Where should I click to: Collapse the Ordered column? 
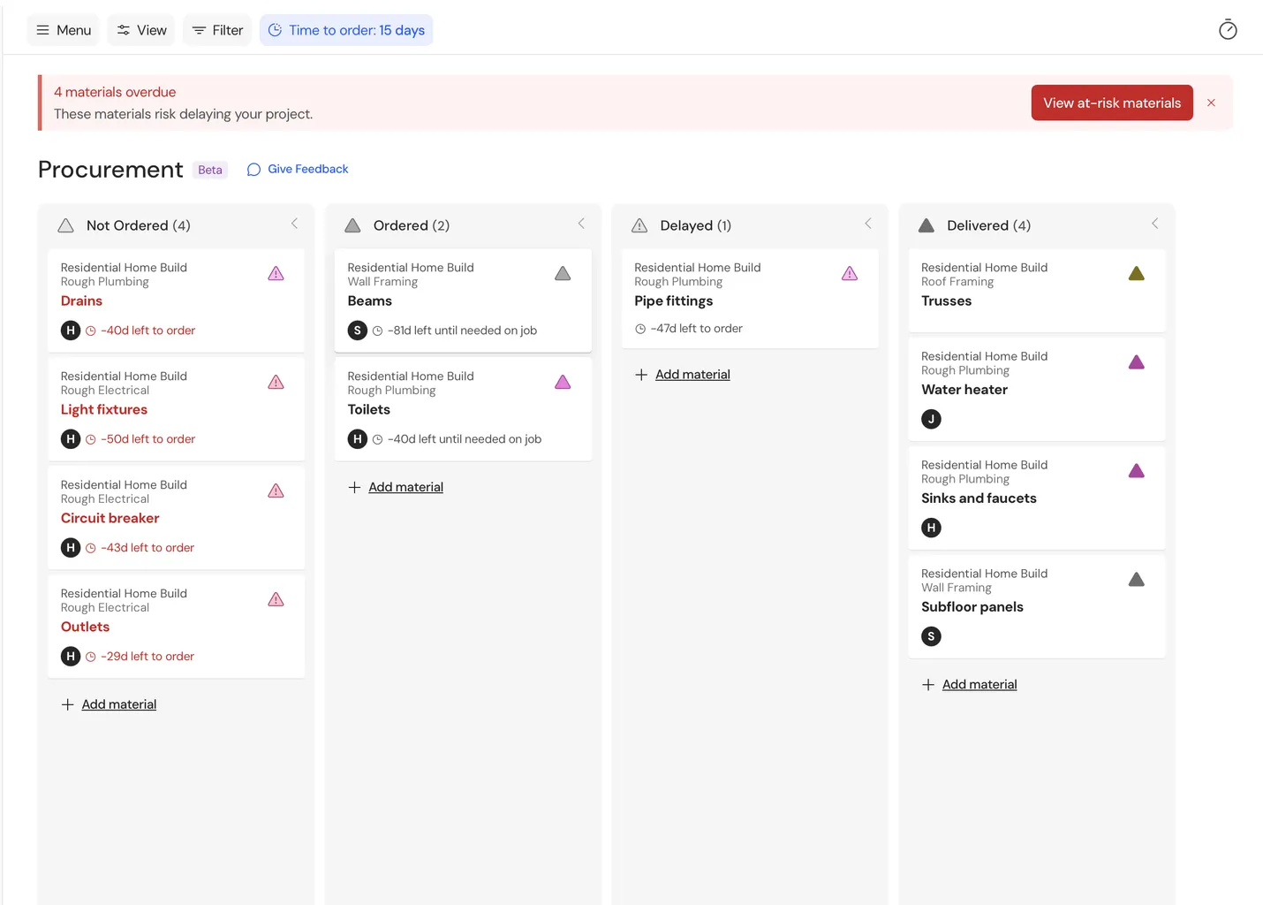click(581, 224)
